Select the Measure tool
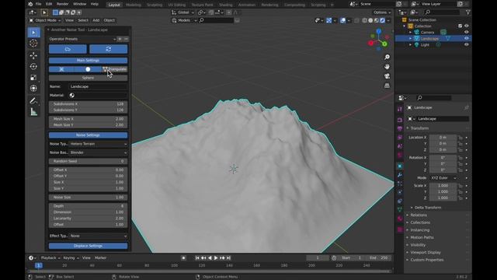The width and height of the screenshot is (497, 280). pyautogui.click(x=33, y=112)
